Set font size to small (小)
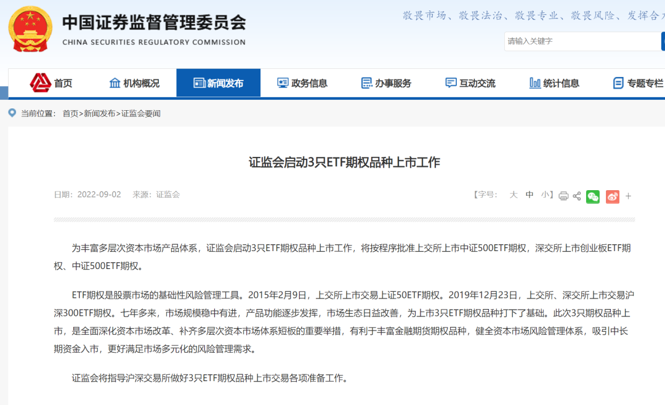The image size is (665, 405). [546, 194]
